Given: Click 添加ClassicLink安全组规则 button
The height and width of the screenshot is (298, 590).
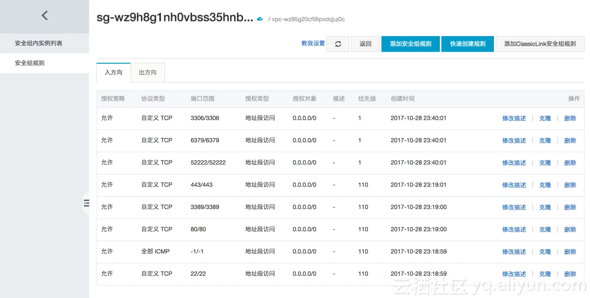Looking at the screenshot, I should [540, 44].
